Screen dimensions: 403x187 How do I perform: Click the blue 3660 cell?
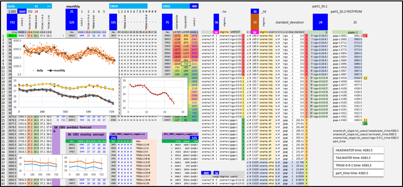pos(22,11)
